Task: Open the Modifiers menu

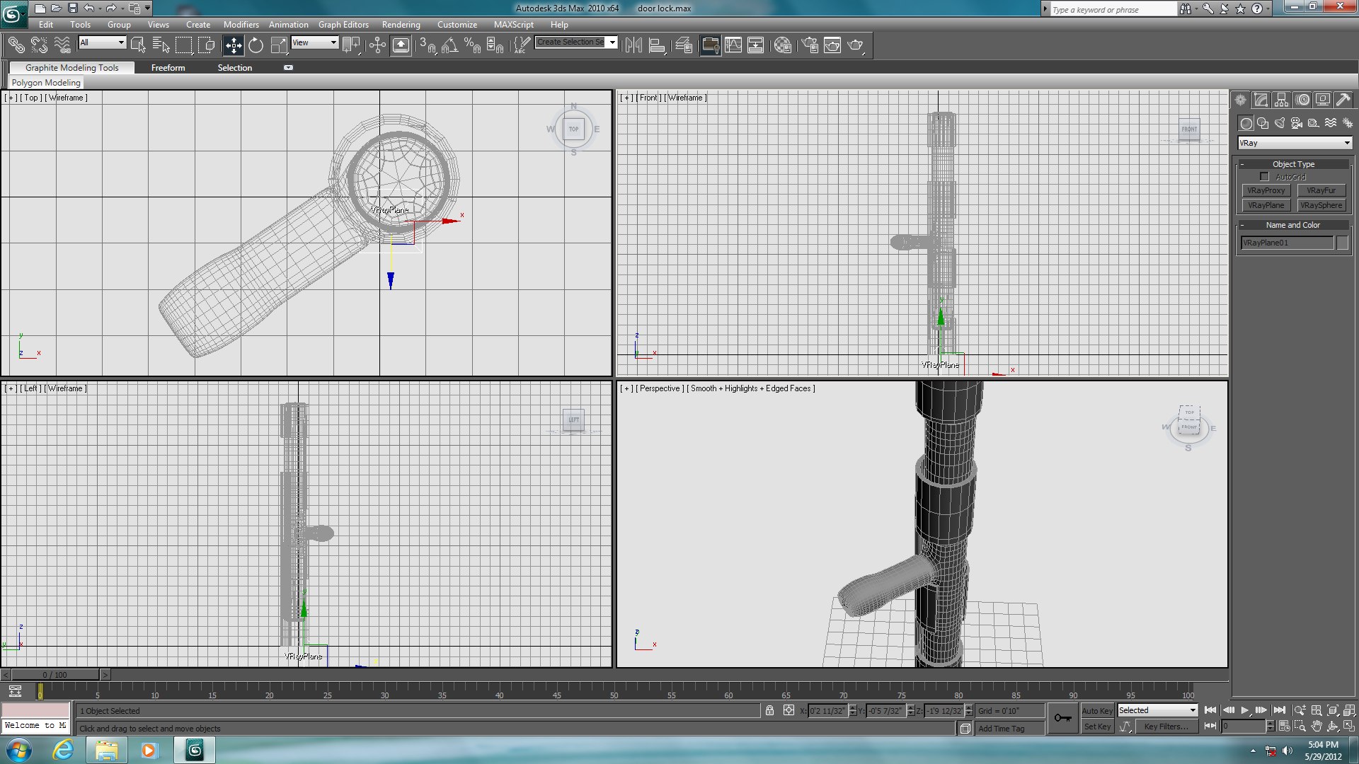Action: (241, 25)
